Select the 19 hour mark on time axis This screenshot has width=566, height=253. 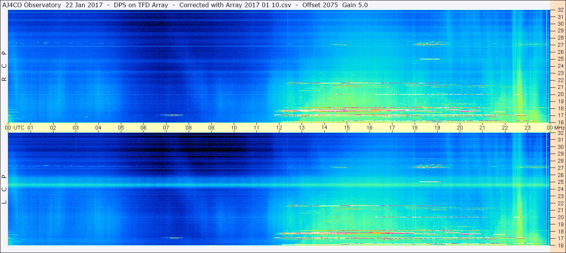(437, 128)
